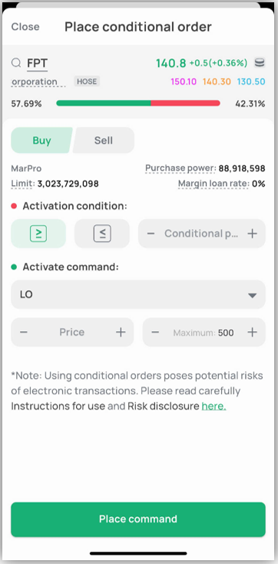Reduce quantity using Maximum field minus

point(155,332)
